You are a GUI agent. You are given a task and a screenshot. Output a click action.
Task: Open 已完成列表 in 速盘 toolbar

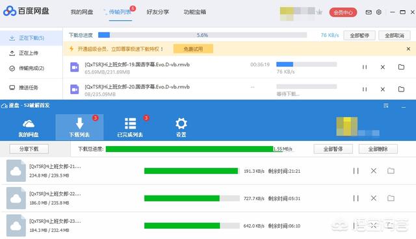(130, 128)
